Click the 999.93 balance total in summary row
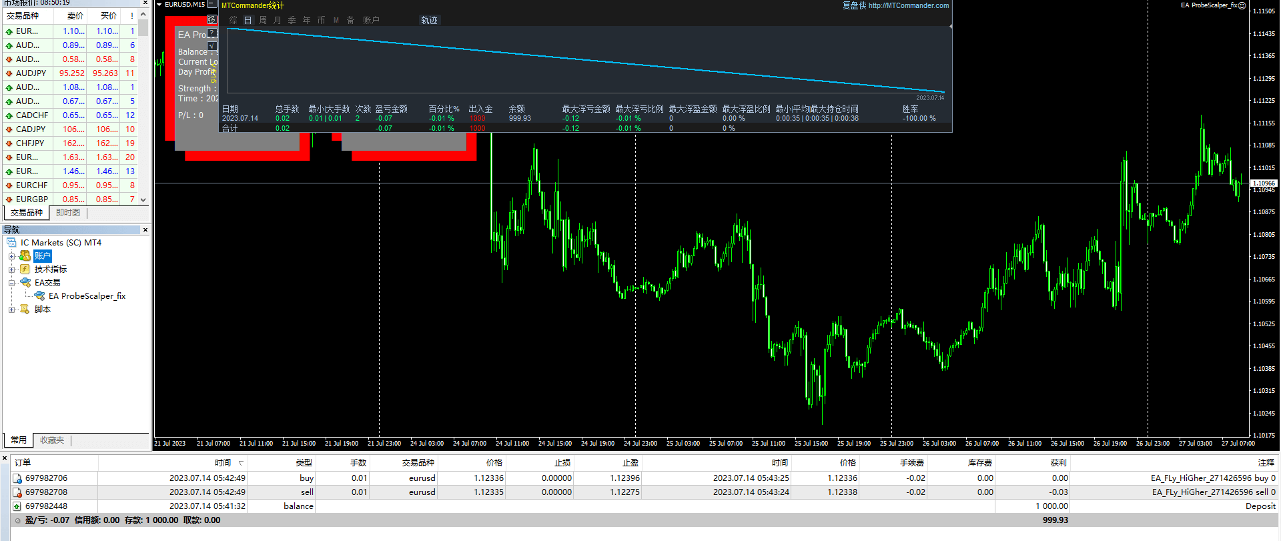The image size is (1281, 541). (x=1055, y=520)
